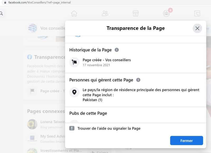Open the Groups icon with notification badge

(167, 13)
